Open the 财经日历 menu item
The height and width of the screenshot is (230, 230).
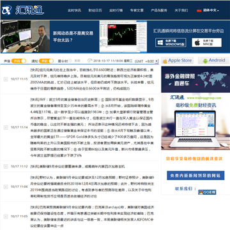(x=95, y=10)
